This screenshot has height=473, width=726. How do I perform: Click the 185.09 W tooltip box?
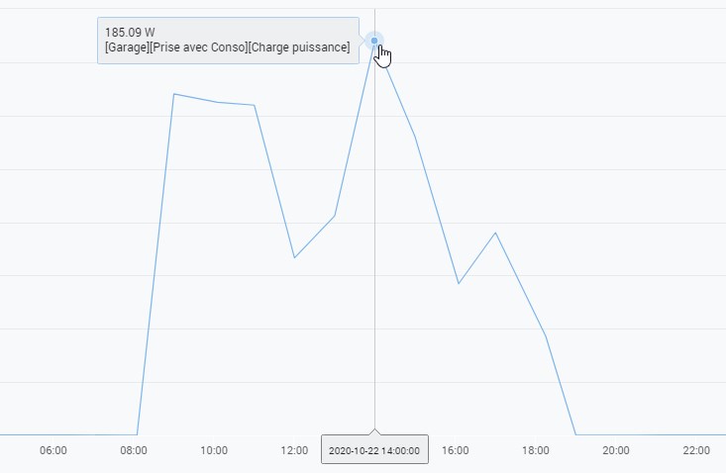[228, 41]
